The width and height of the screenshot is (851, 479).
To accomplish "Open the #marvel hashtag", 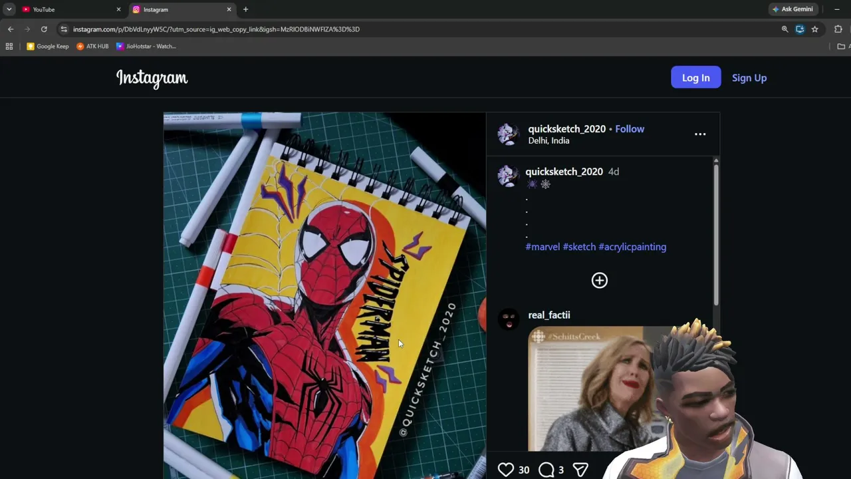I will 543,247.
